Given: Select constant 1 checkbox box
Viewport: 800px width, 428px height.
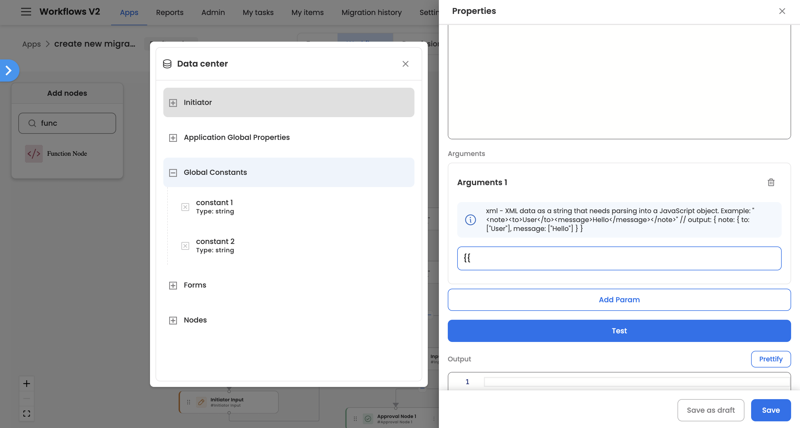Looking at the screenshot, I should [185, 207].
